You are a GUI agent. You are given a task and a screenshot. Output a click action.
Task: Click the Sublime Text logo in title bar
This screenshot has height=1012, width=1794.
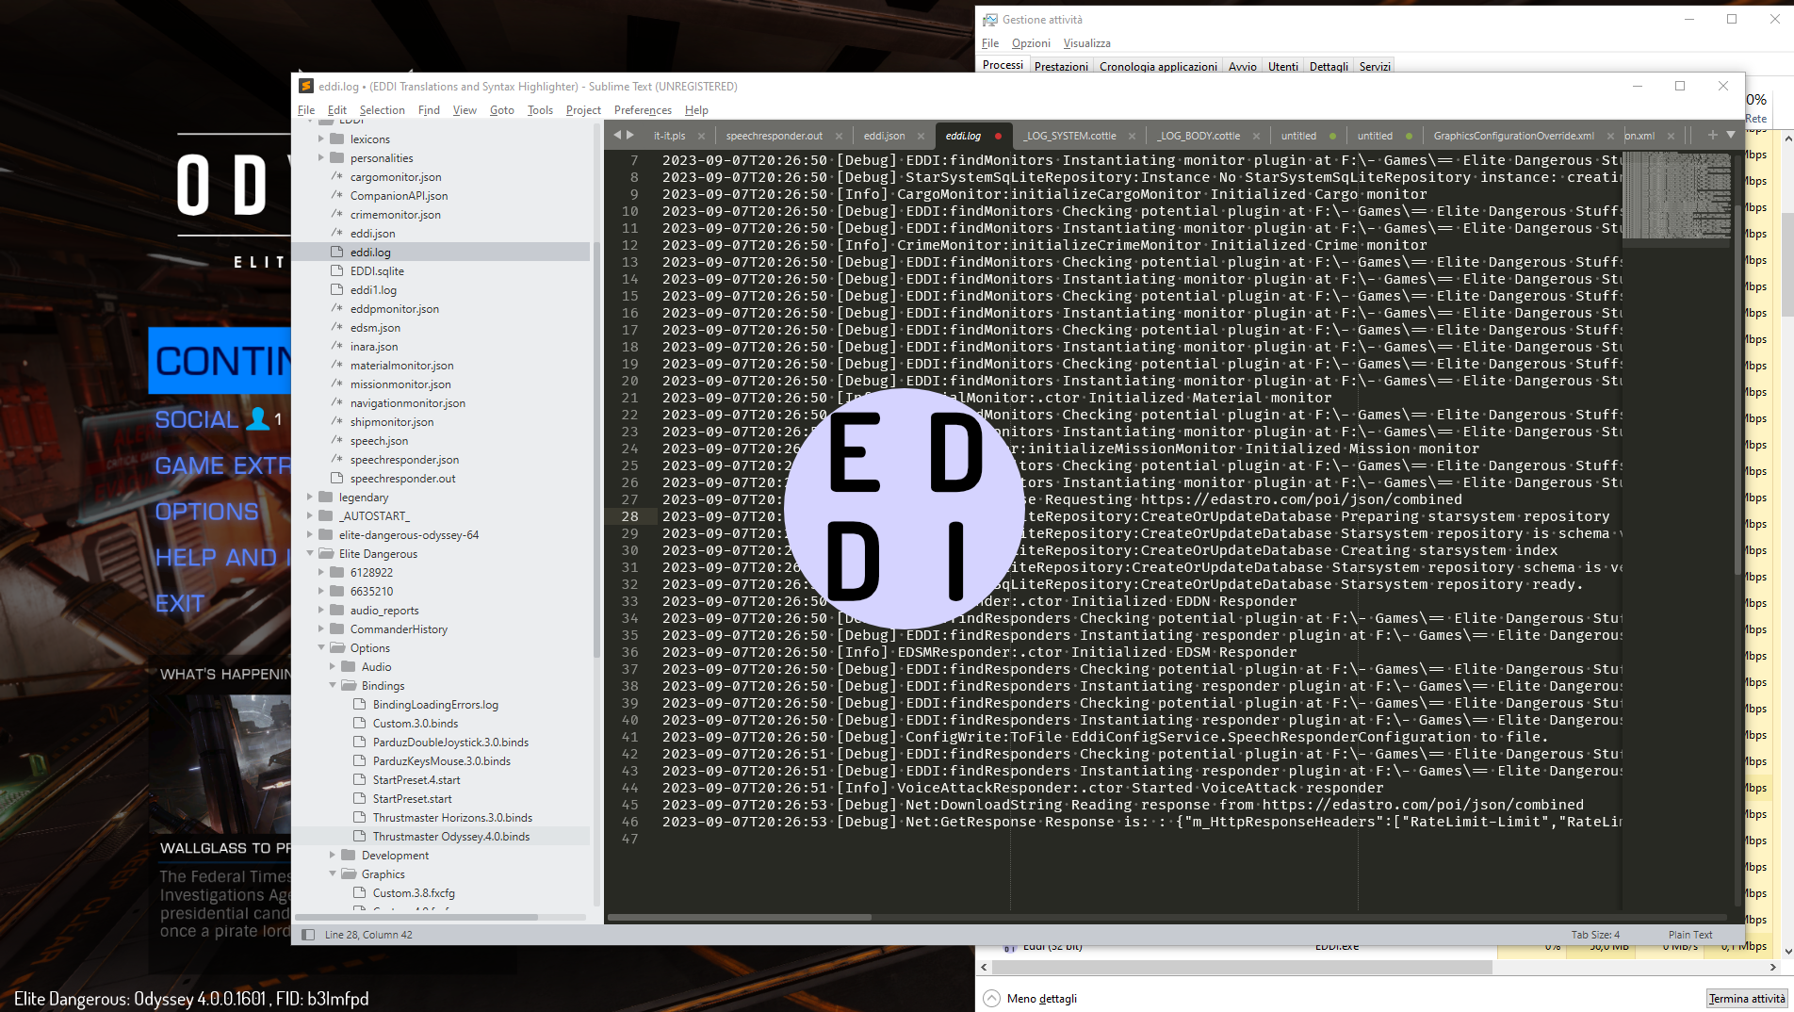(x=306, y=86)
